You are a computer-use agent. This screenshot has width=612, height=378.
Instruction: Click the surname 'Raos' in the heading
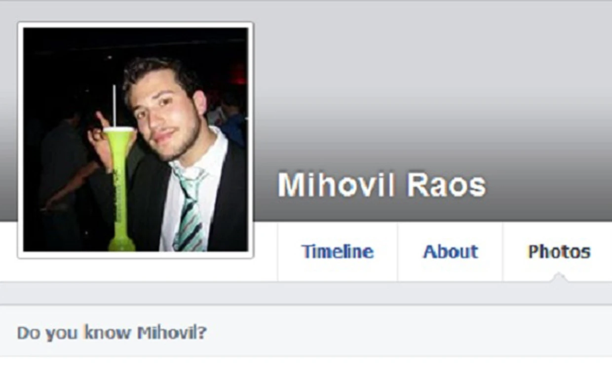[446, 185]
